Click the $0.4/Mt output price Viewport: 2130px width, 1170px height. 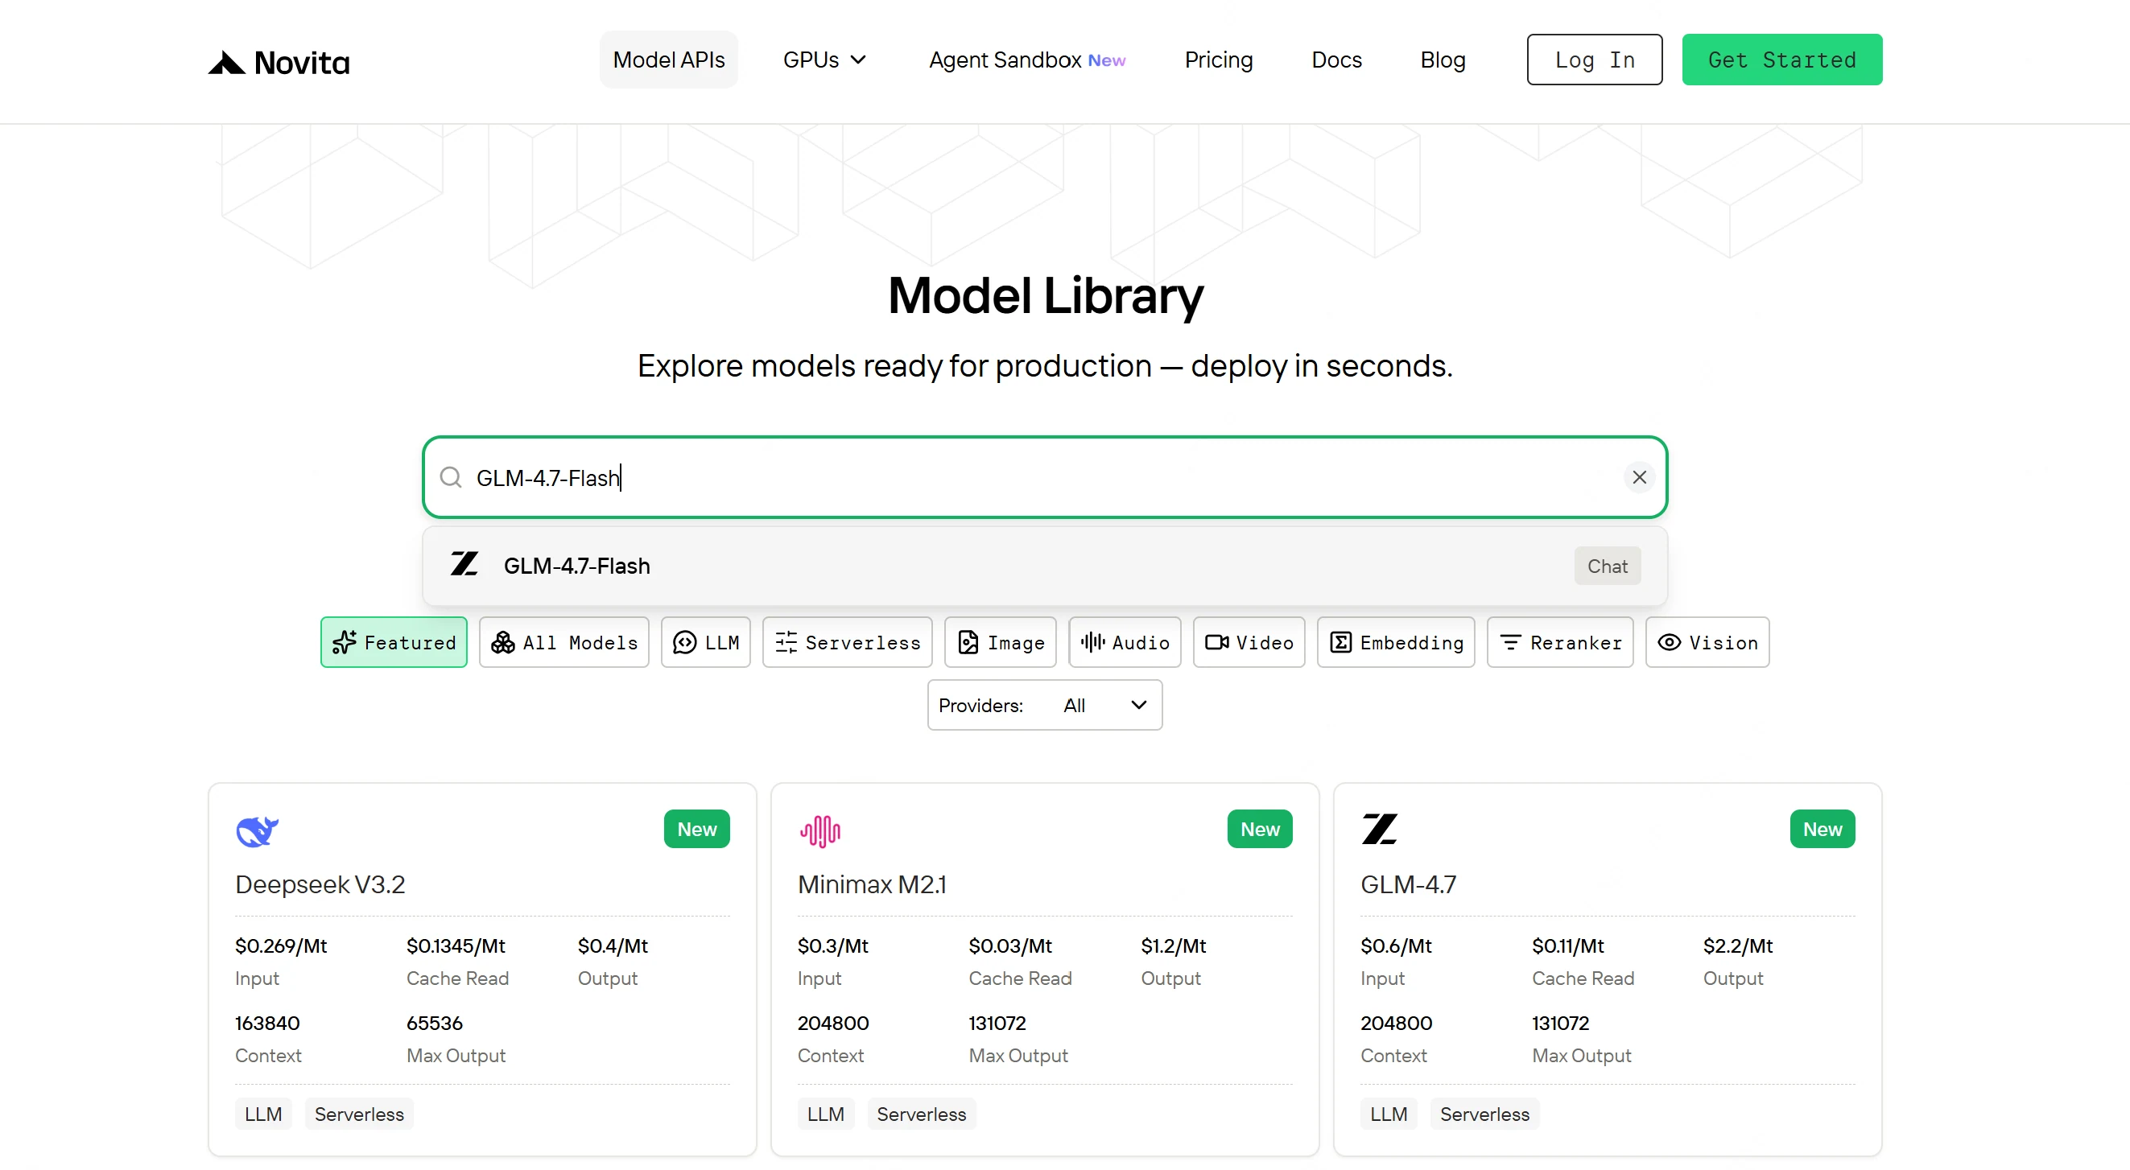(613, 945)
